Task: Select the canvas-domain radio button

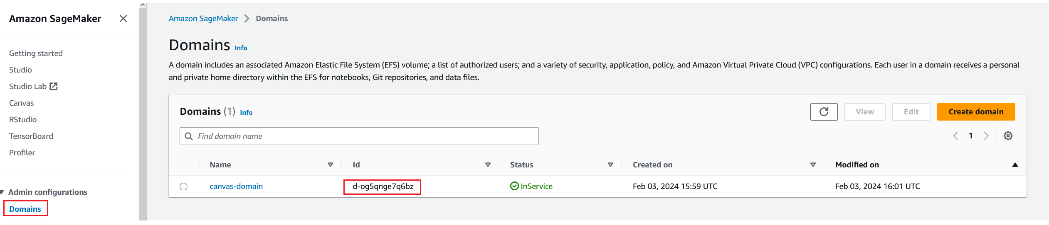Action: click(x=183, y=186)
